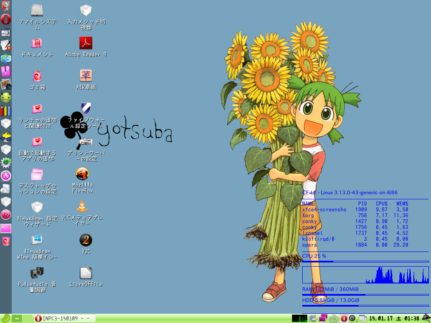The height and width of the screenshot is (323, 431).
Task: Open the green start menu button
Action: [5, 318]
